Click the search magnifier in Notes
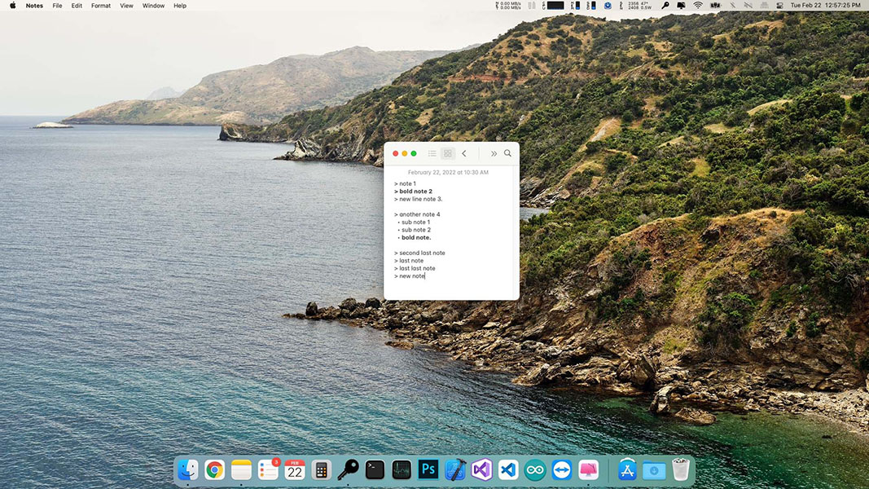This screenshot has height=489, width=869. point(507,153)
